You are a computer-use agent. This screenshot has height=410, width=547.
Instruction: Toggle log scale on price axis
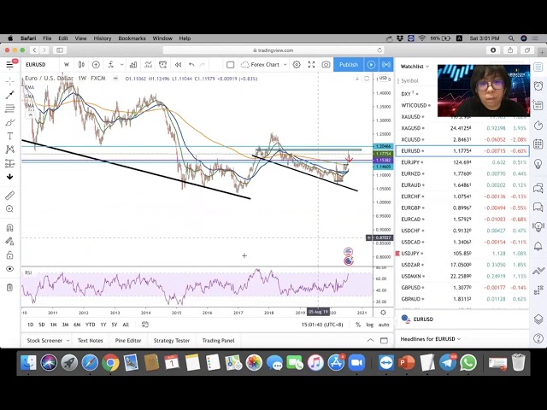[x=370, y=325]
